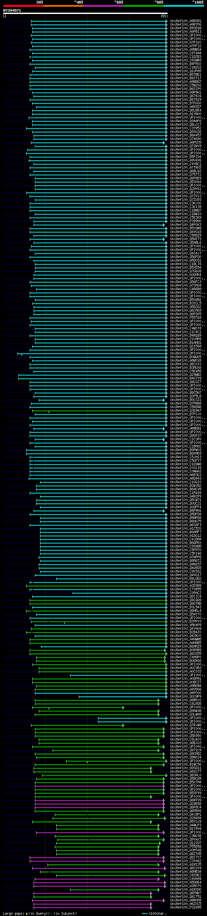Select the UniRef100_Q8LBE4 label

tap(186, 110)
